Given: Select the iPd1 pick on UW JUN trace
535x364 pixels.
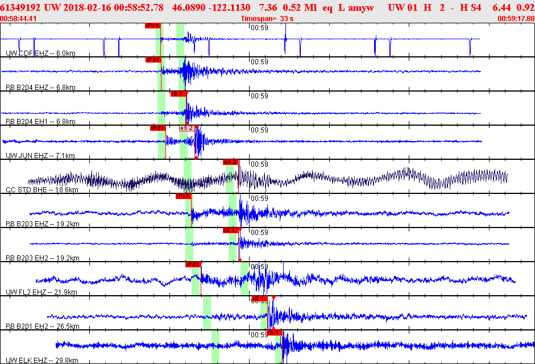Looking at the screenshot, I should [157, 128].
